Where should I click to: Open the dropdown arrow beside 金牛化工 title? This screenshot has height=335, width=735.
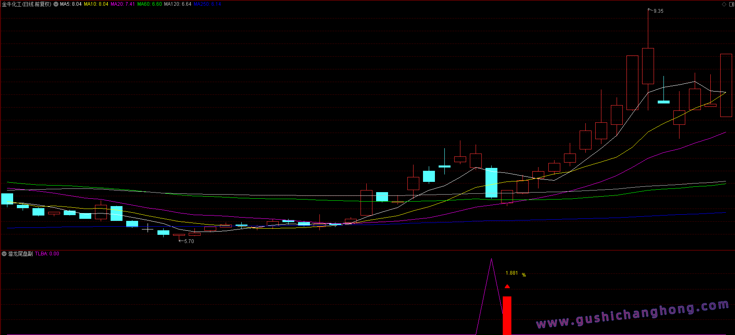pyautogui.click(x=56, y=4)
